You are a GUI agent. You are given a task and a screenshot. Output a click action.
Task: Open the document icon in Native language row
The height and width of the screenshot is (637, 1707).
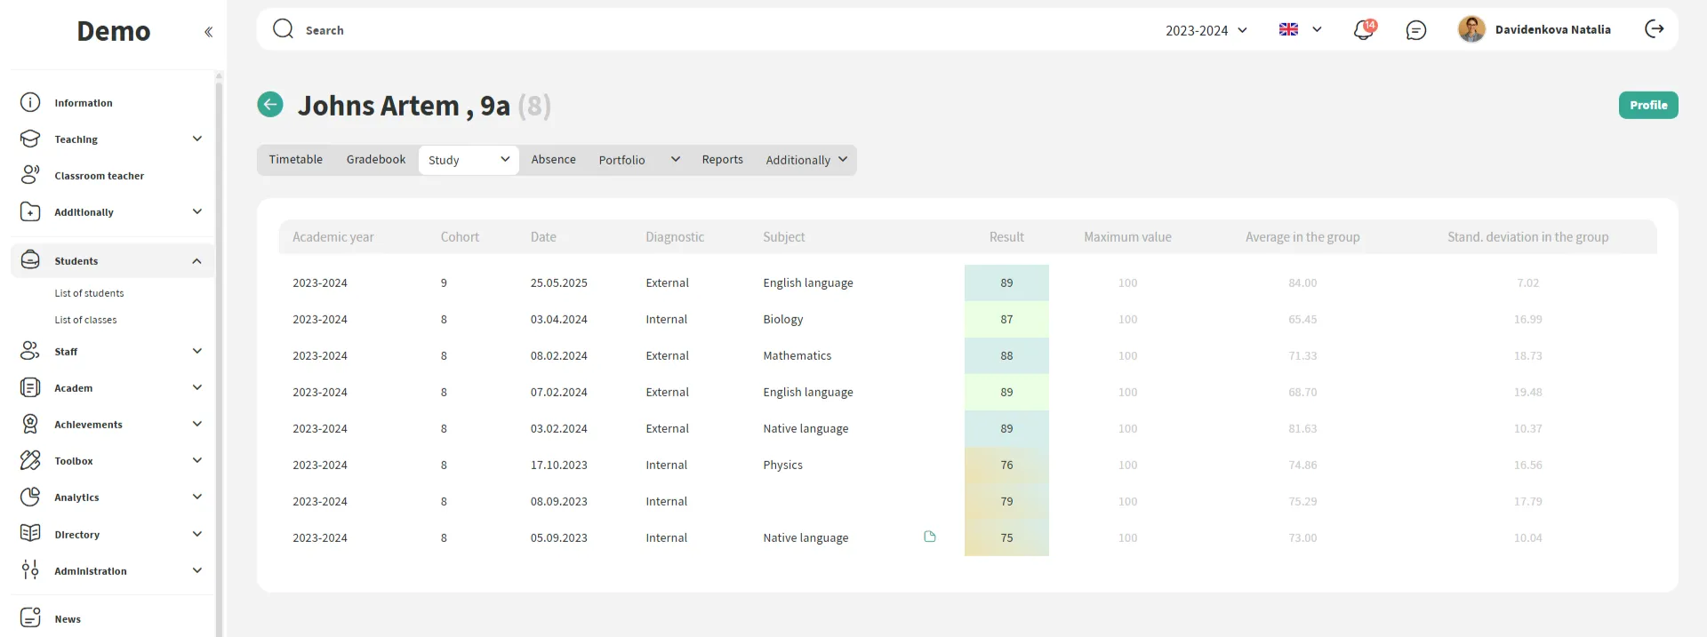click(x=930, y=537)
